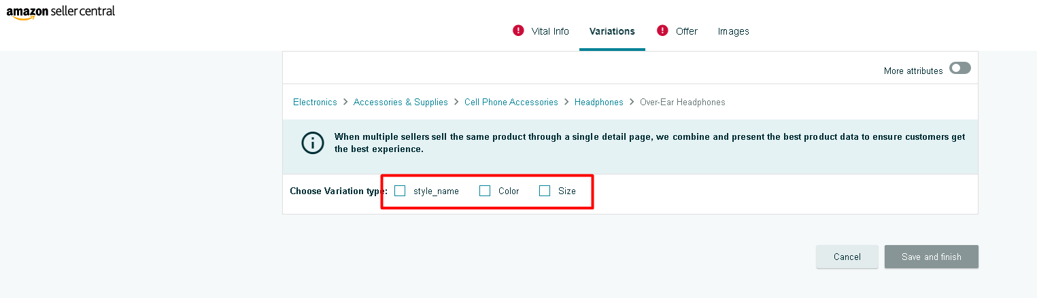
Task: Click the Cell Phone Accessories breadcrumb
Action: (x=511, y=102)
